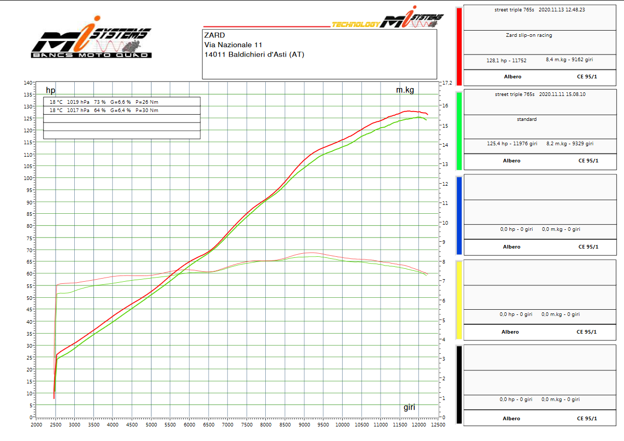Click the Technology MI Systems header logo
Screen dimensions: 624x441
coord(387,21)
